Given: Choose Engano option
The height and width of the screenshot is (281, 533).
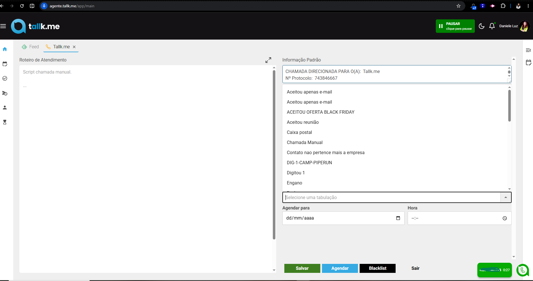Looking at the screenshot, I should (x=294, y=183).
